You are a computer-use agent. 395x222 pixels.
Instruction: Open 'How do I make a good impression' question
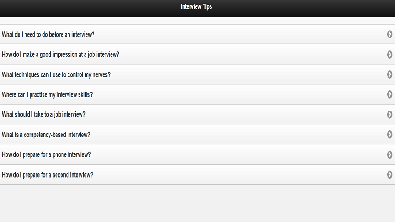[61, 55]
